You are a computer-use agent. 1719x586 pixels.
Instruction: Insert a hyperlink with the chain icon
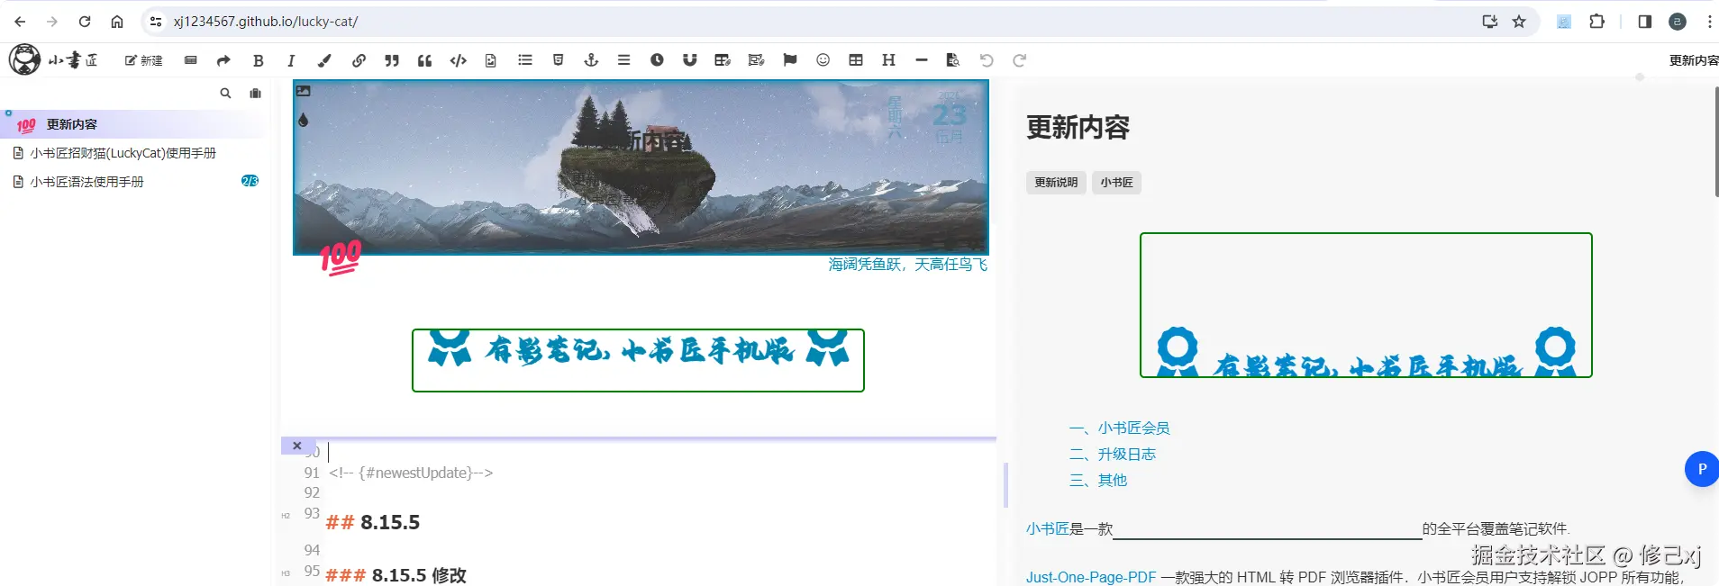[359, 60]
